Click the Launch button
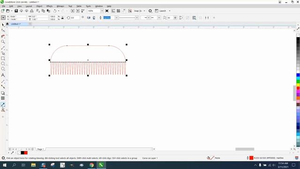This screenshot has width=300, height=169. 160,11
